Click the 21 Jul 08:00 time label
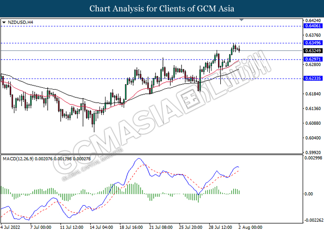This screenshot has width=324, height=231. coord(161,227)
